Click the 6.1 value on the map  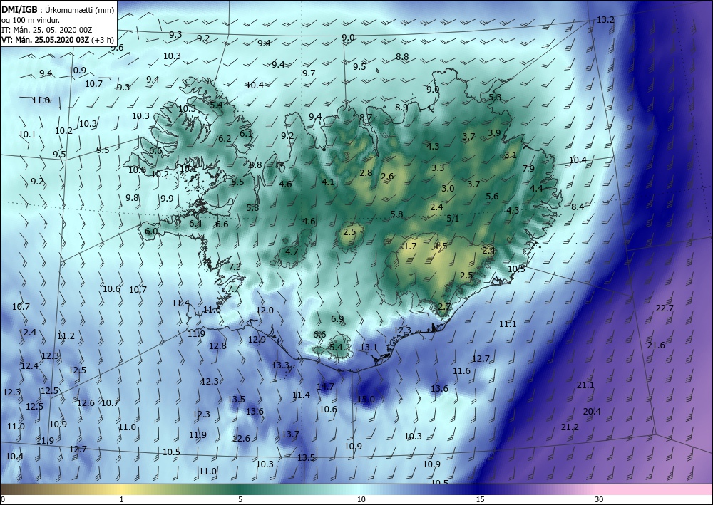tap(246, 133)
